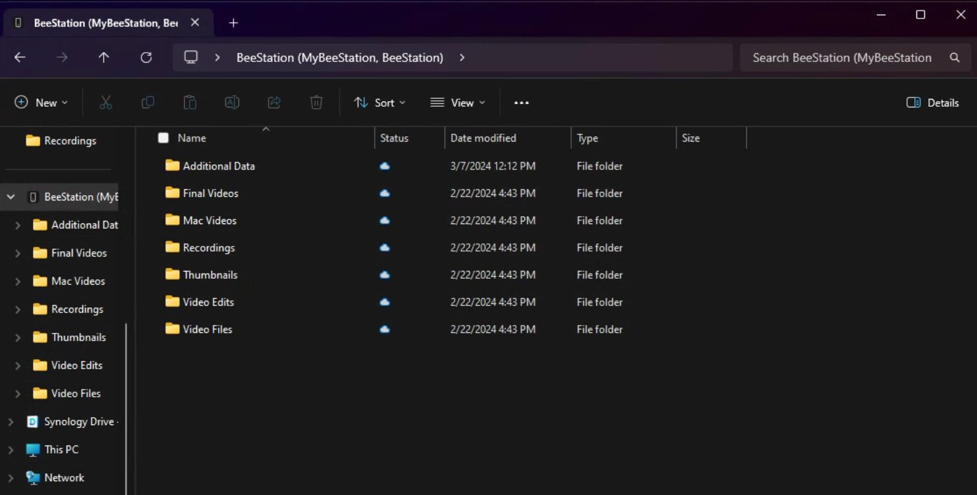Click cloud status icon for Mac Videos
Image resolution: width=977 pixels, height=495 pixels.
pyautogui.click(x=385, y=221)
